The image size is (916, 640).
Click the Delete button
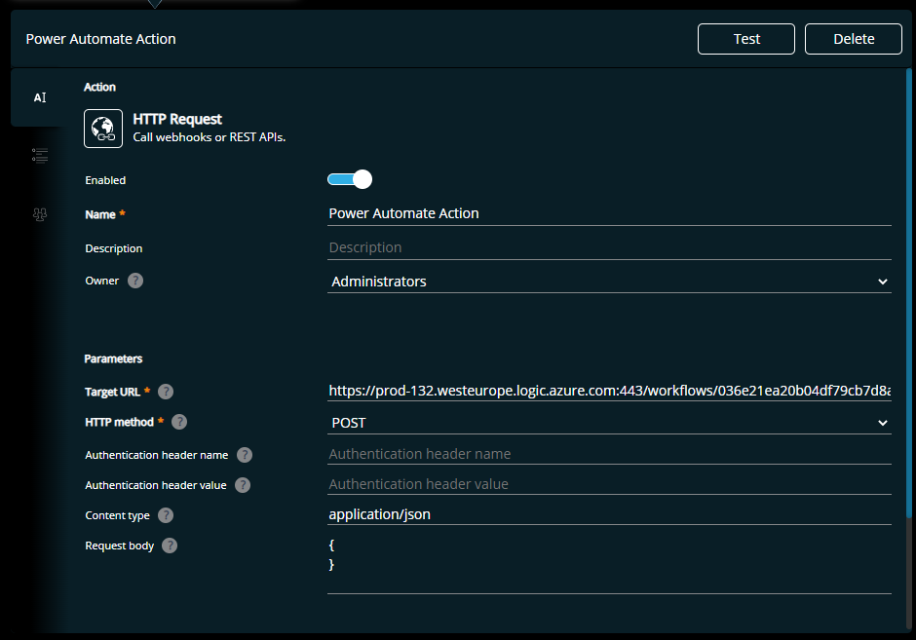854,39
